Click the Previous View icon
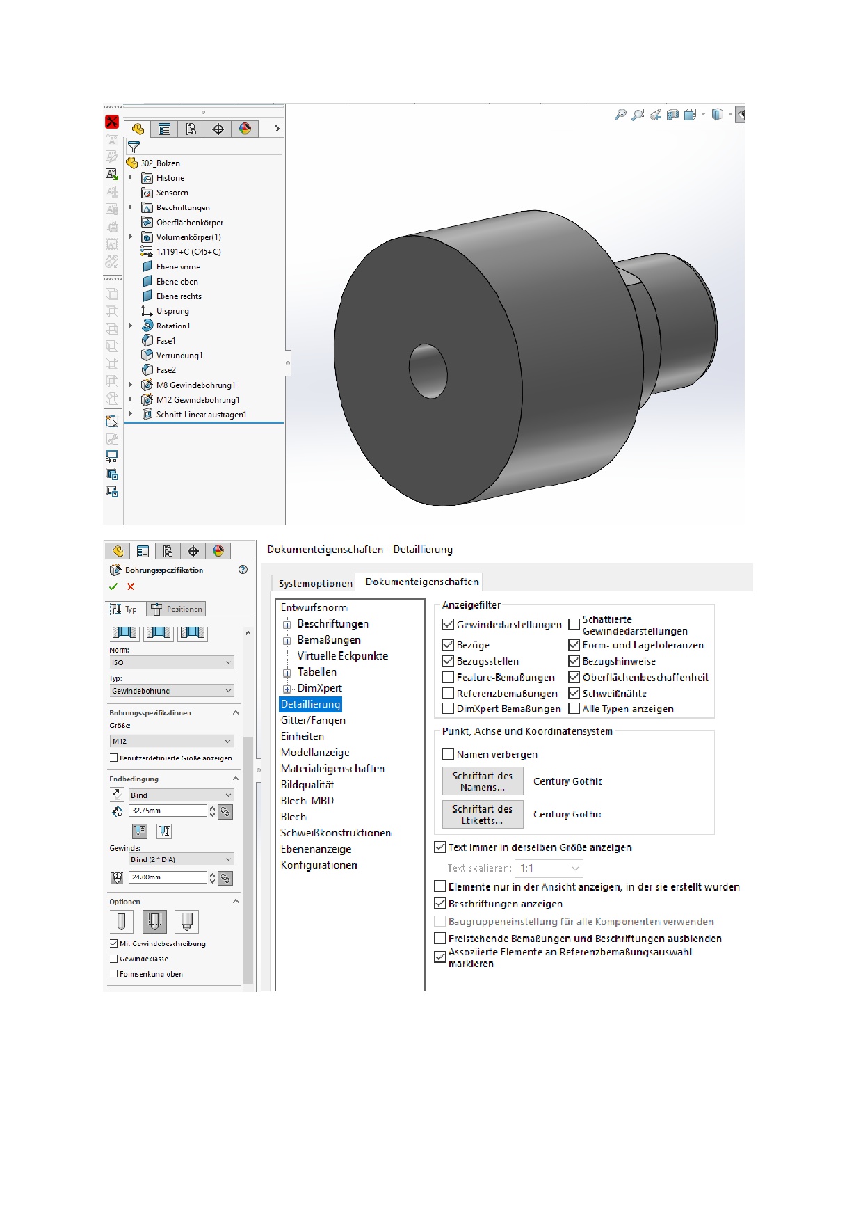Image resolution: width=863 pixels, height=1221 pixels. [656, 115]
